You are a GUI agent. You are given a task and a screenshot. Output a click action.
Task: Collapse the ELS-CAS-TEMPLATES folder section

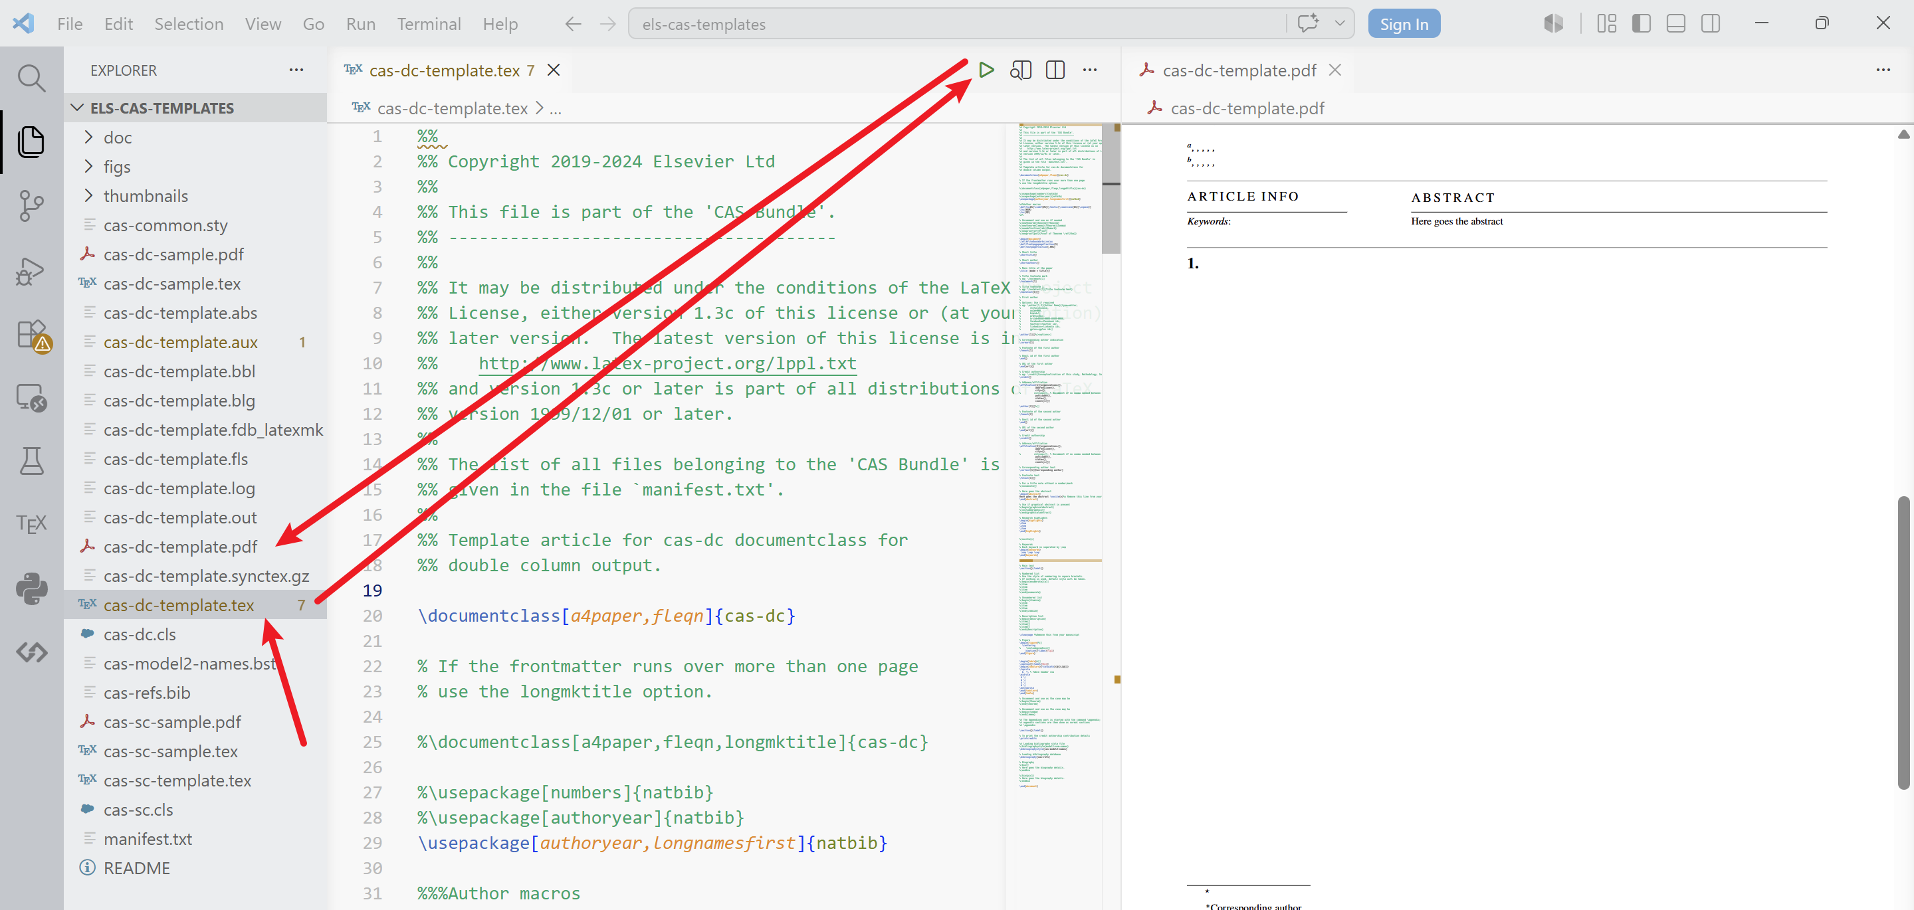click(x=195, y=108)
